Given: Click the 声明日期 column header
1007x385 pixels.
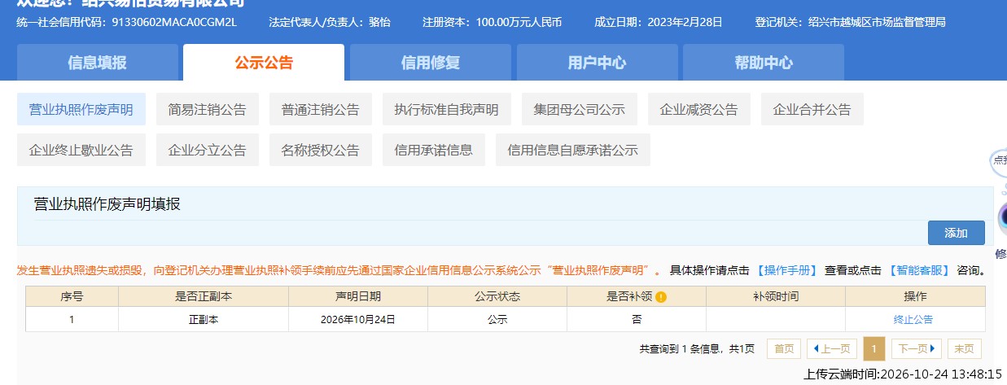Looking at the screenshot, I should [x=358, y=297].
